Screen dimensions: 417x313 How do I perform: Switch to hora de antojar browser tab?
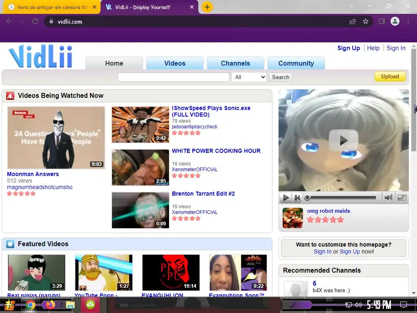click(52, 7)
